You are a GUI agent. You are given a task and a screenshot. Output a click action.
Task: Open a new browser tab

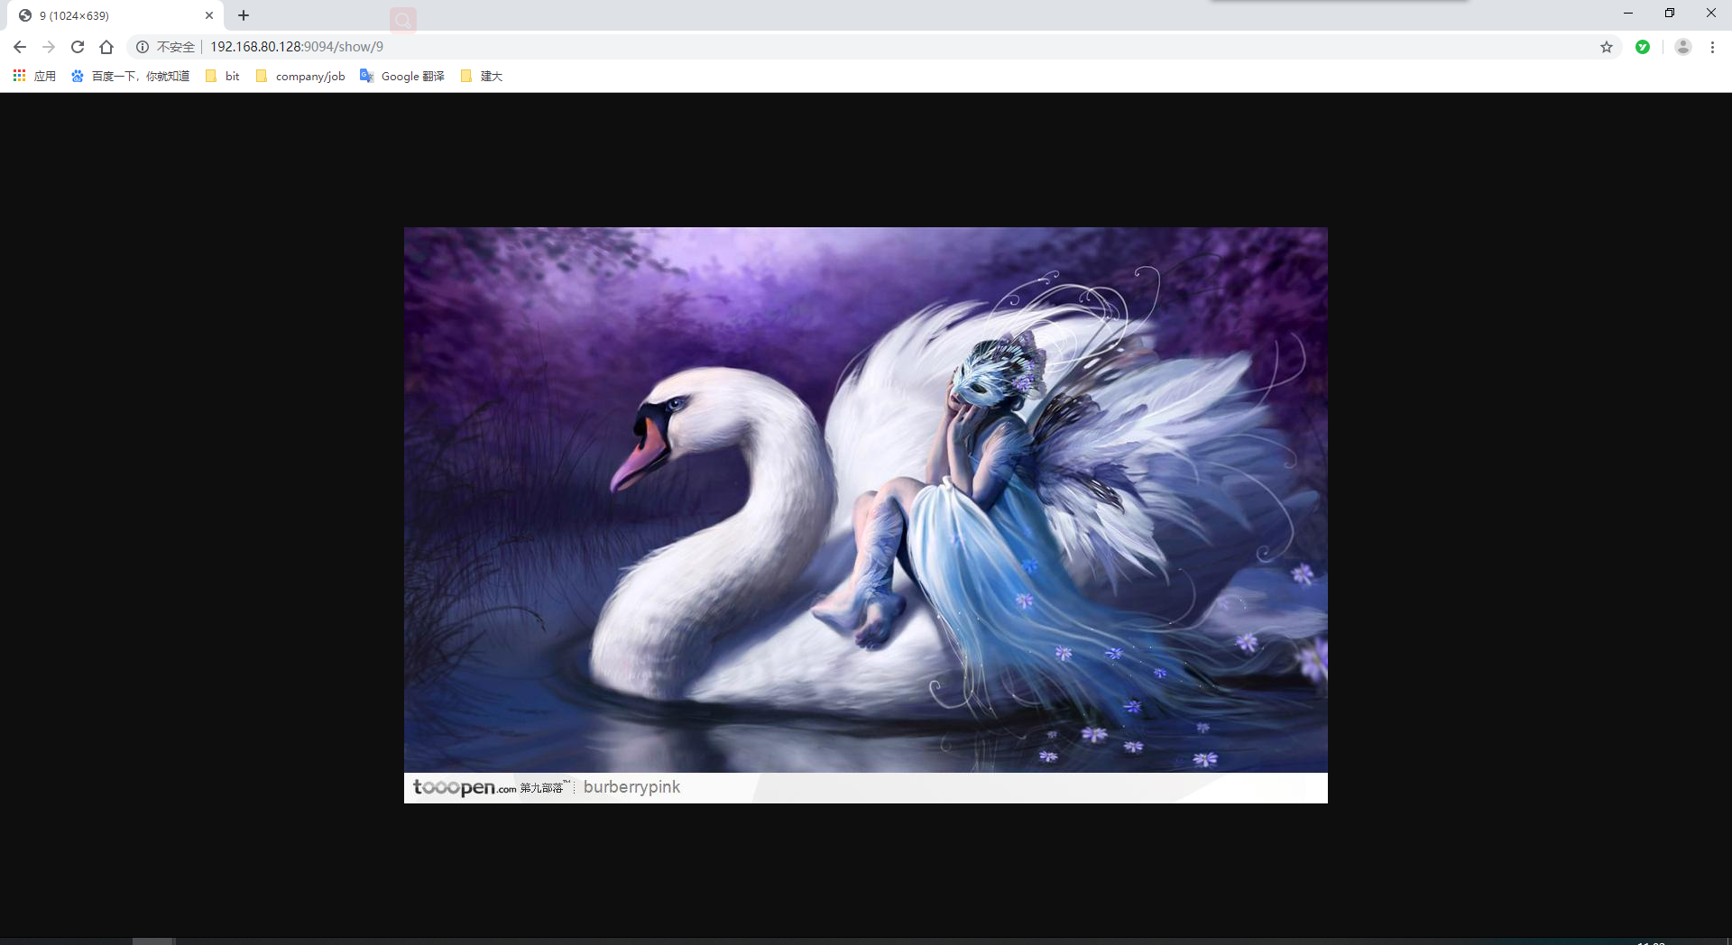tap(244, 15)
